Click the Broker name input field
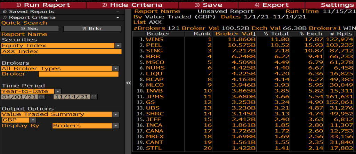 click(x=78, y=74)
